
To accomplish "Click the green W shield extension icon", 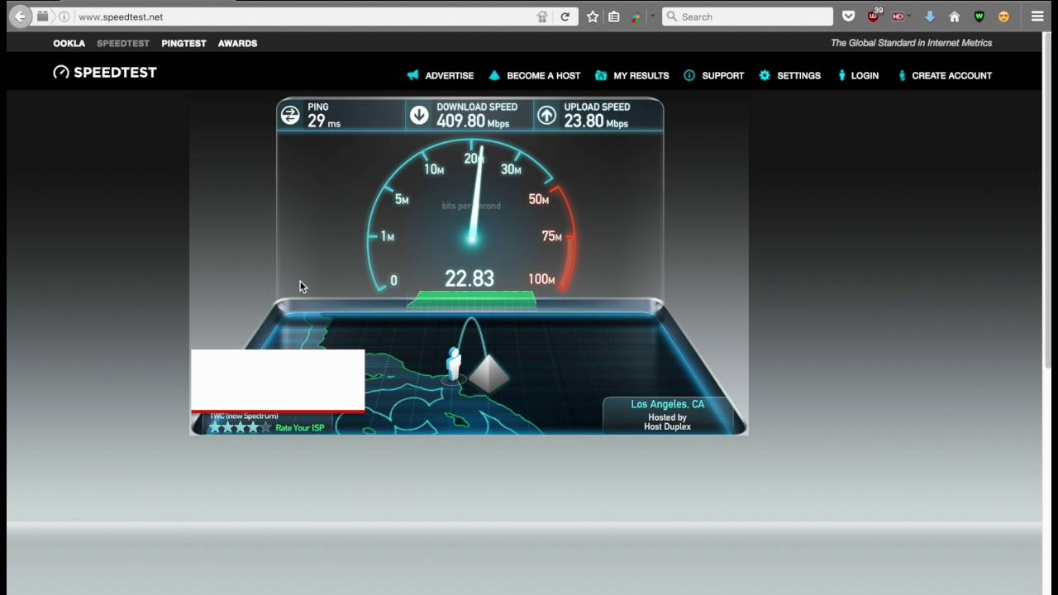I will [979, 17].
